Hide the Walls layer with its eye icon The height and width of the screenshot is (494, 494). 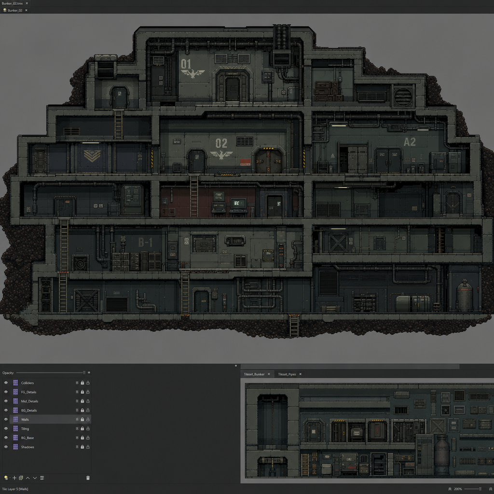click(x=6, y=419)
